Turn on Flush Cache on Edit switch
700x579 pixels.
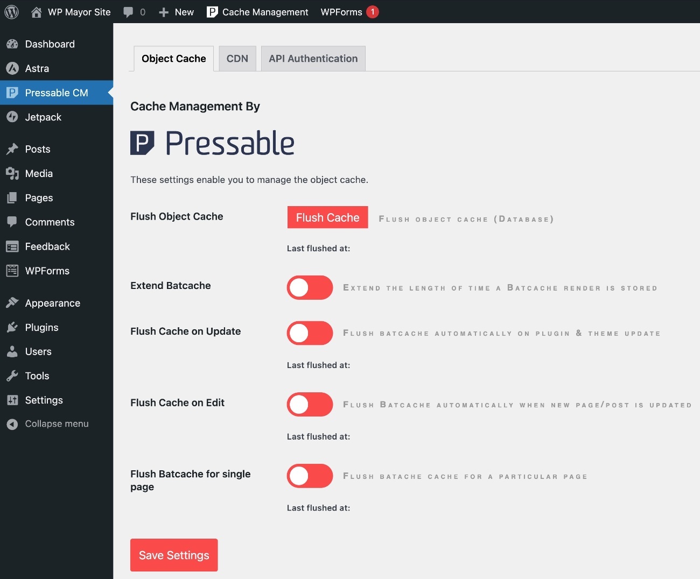click(x=310, y=404)
